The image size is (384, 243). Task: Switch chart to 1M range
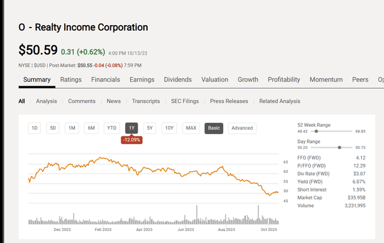point(72,128)
